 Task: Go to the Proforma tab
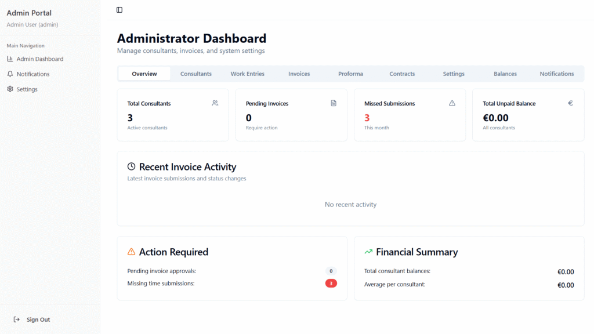[x=350, y=74]
